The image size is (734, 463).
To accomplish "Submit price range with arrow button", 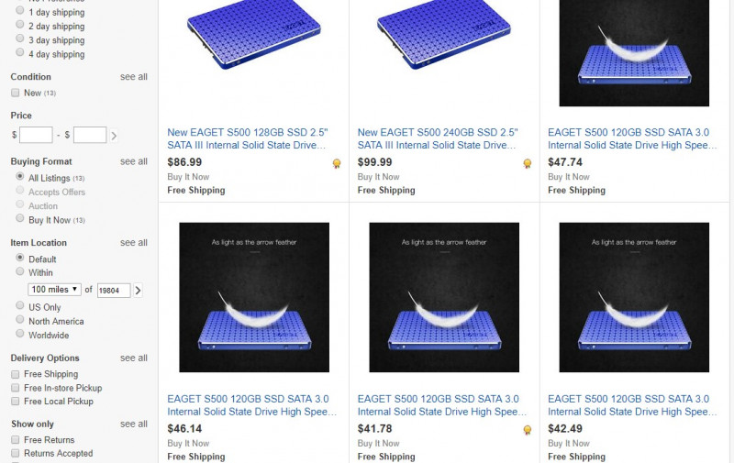I will (x=114, y=136).
